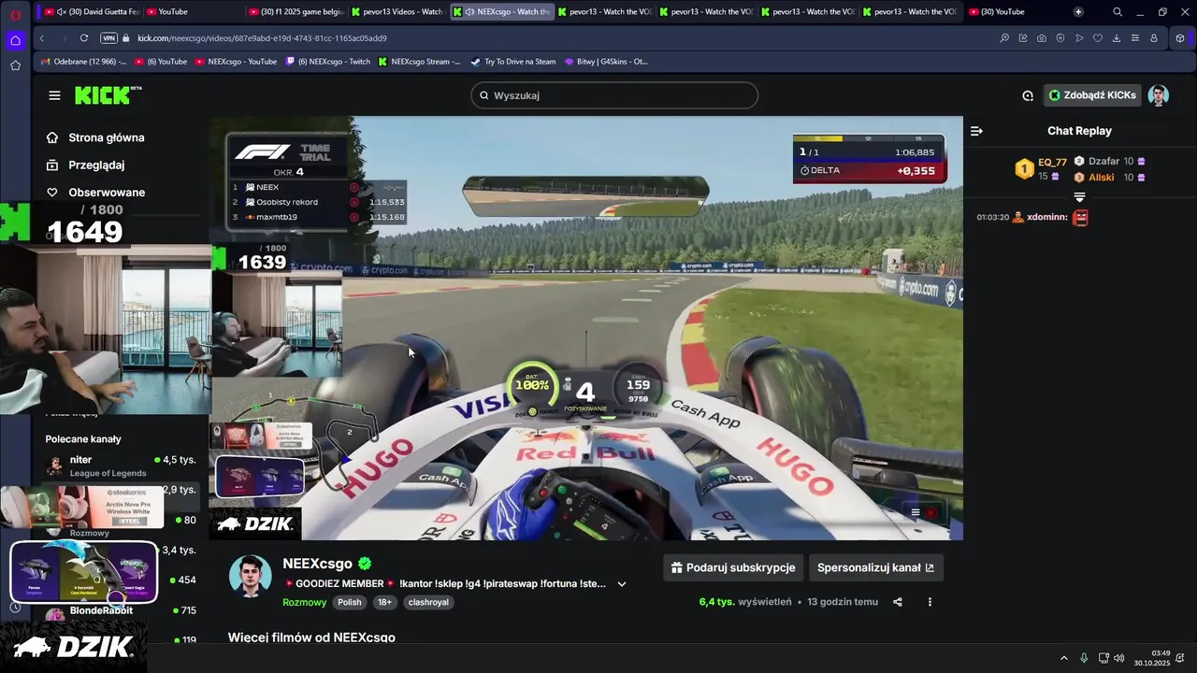The width and height of the screenshot is (1197, 673).
Task: Click the 18+ tag
Action: click(x=384, y=602)
